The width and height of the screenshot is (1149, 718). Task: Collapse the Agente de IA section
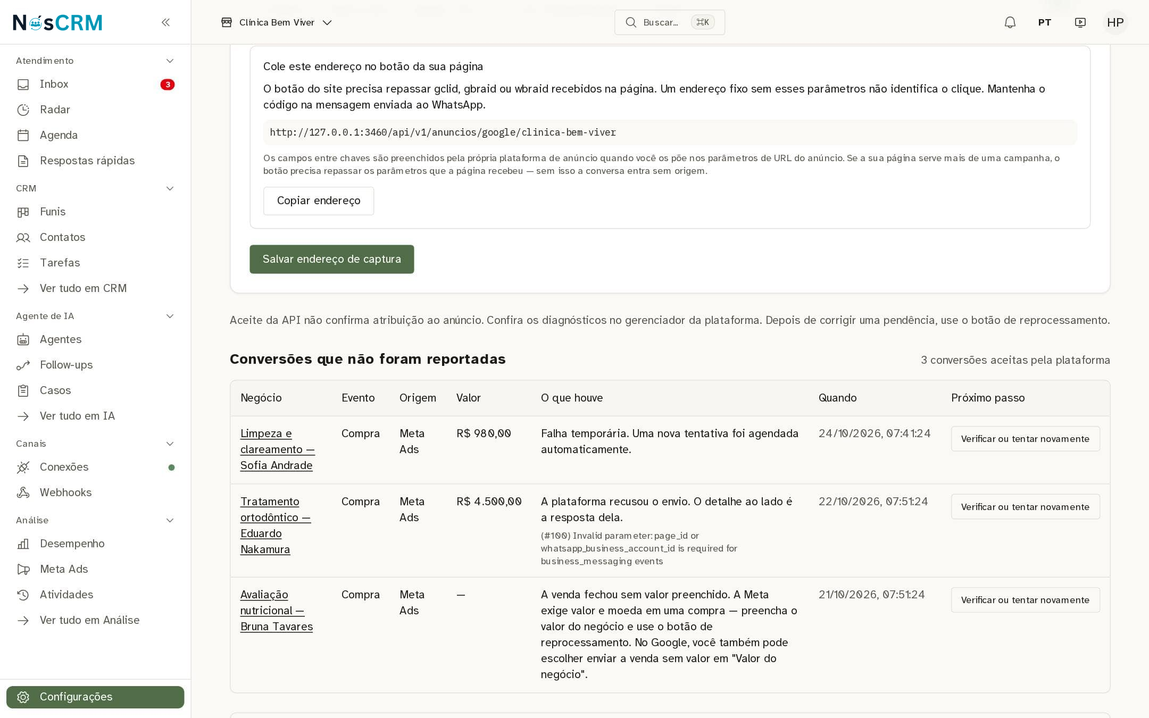[170, 316]
